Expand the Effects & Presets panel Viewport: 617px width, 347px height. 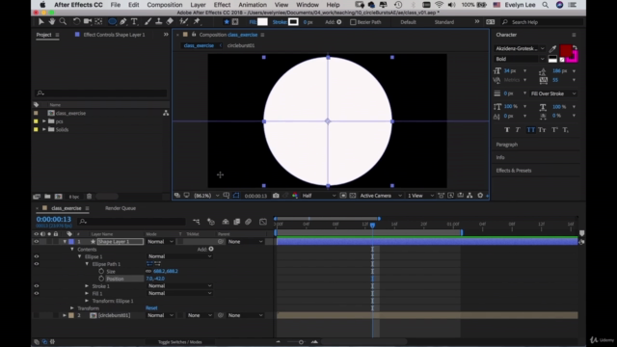(514, 171)
